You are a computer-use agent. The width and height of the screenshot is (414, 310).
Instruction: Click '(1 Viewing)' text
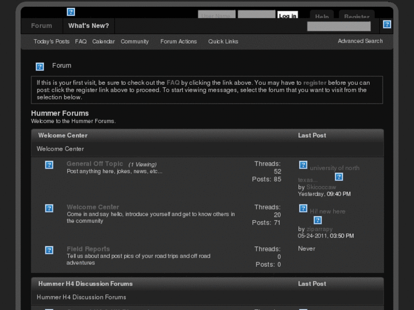click(x=142, y=164)
